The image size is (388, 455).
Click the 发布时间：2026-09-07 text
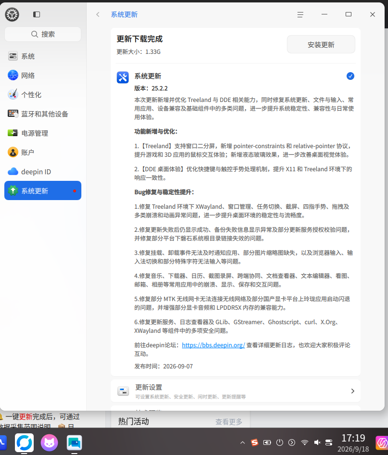coord(164,366)
